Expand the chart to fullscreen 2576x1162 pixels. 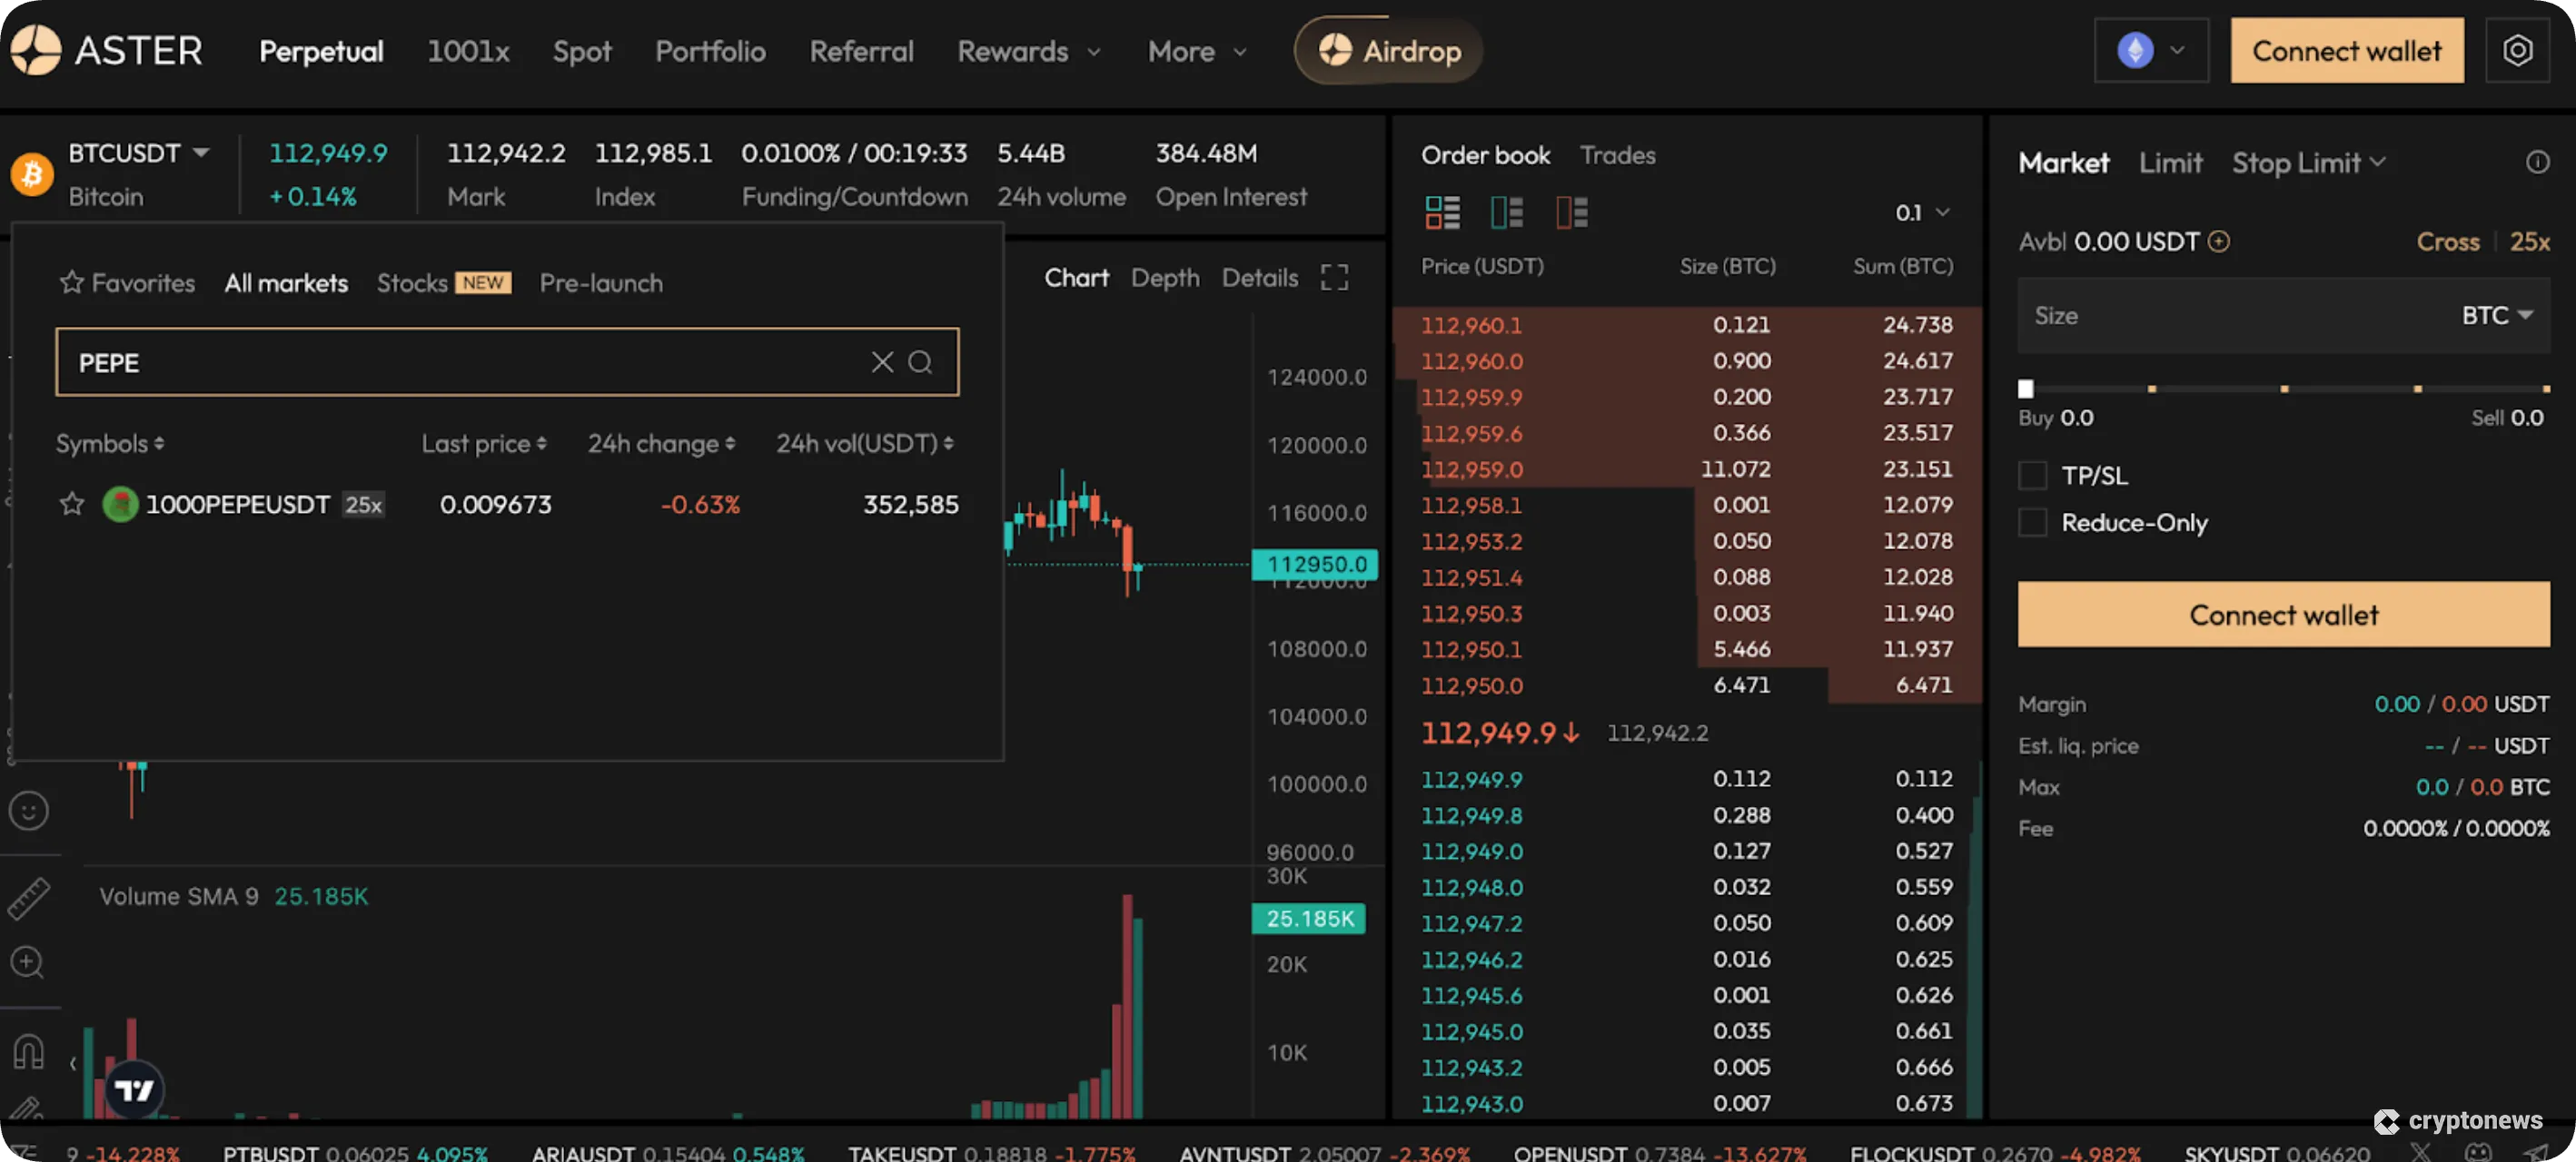point(1334,278)
